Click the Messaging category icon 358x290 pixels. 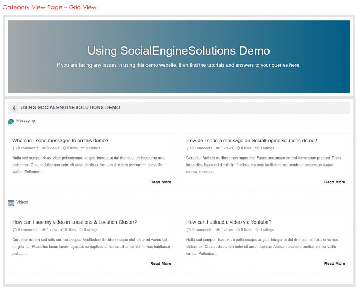pos(11,120)
